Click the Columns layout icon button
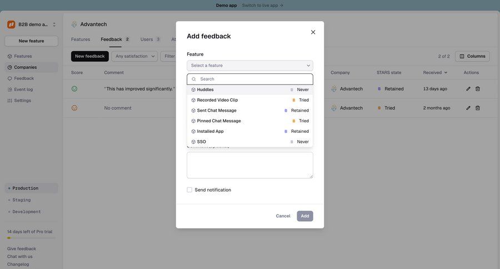This screenshot has height=269, width=500. pos(472,56)
